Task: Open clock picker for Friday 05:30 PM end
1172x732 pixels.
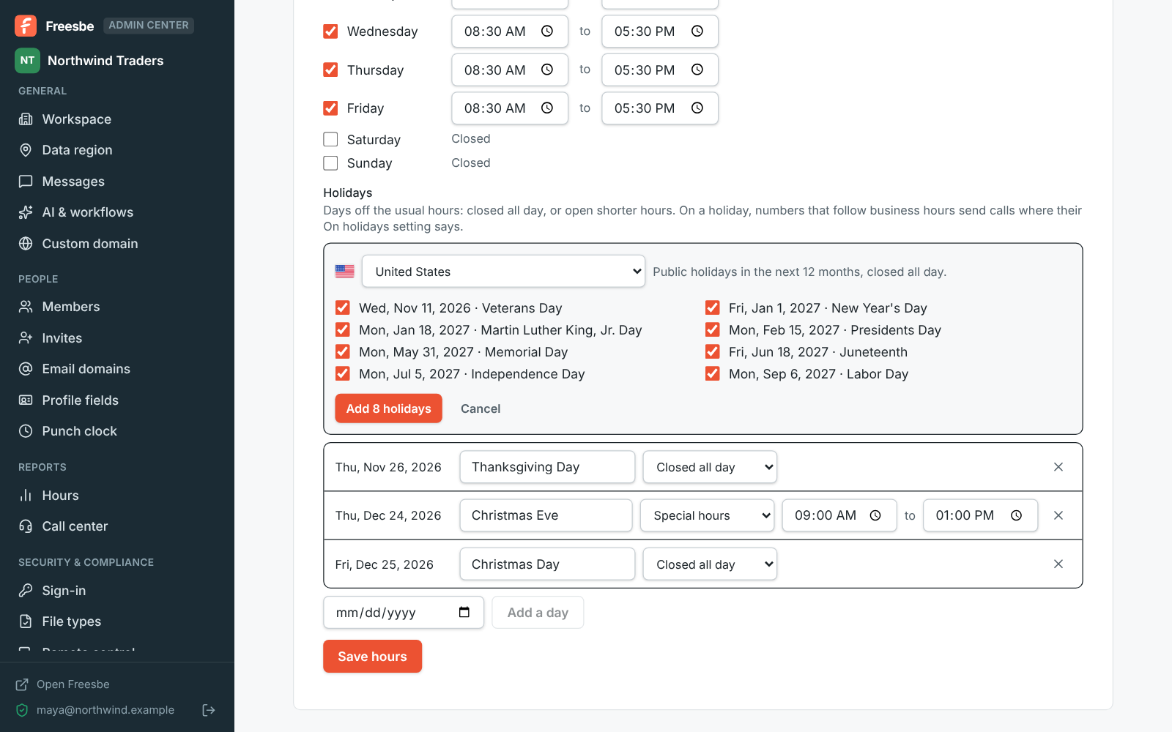Action: tap(697, 108)
